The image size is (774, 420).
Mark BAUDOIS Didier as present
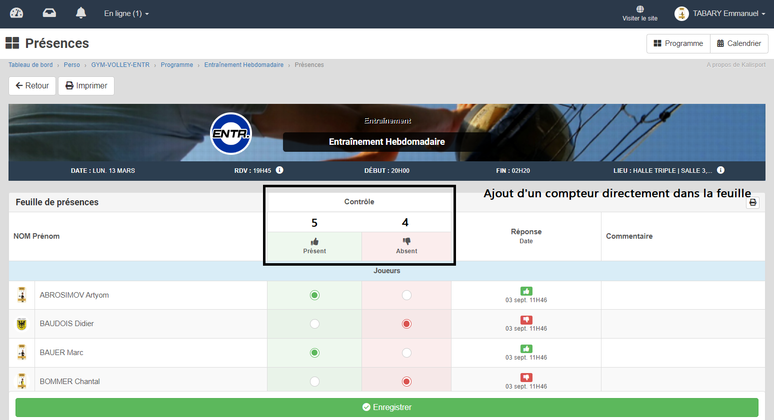(314, 324)
